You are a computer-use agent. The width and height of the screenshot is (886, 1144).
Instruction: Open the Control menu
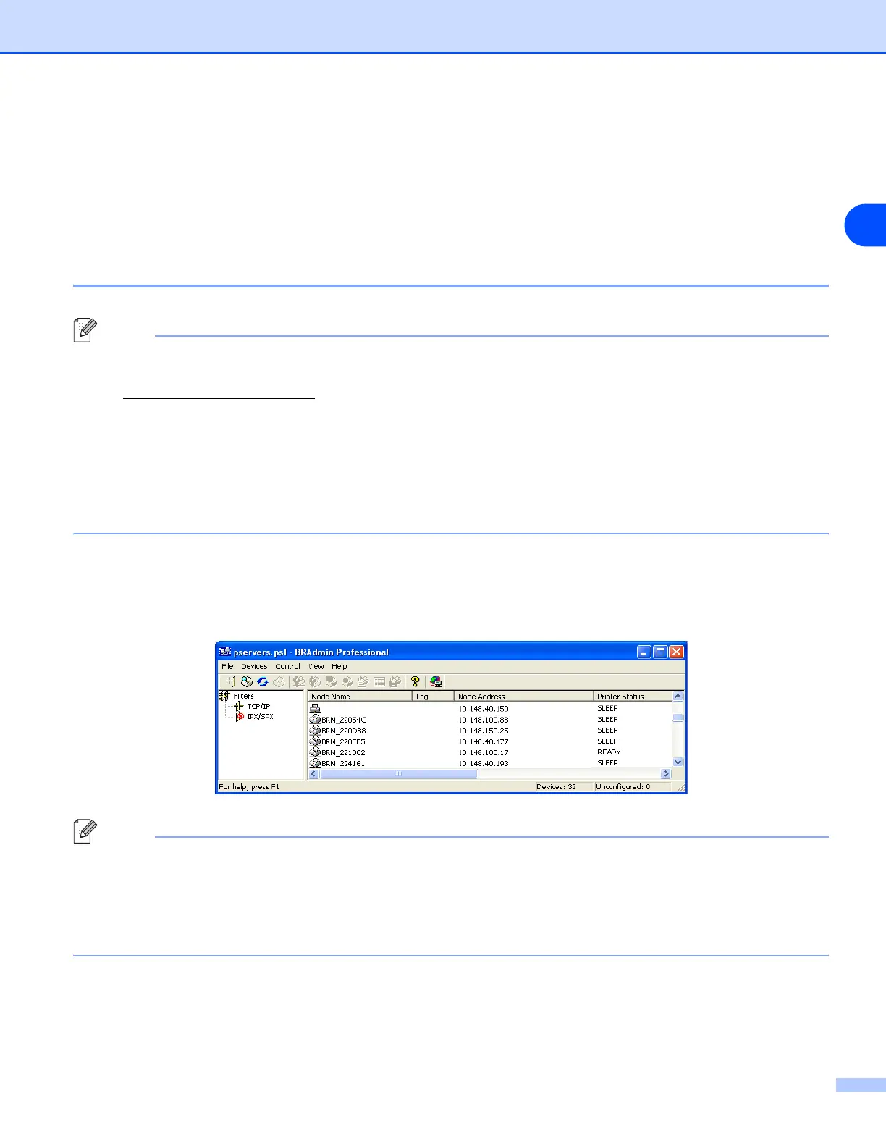287,666
